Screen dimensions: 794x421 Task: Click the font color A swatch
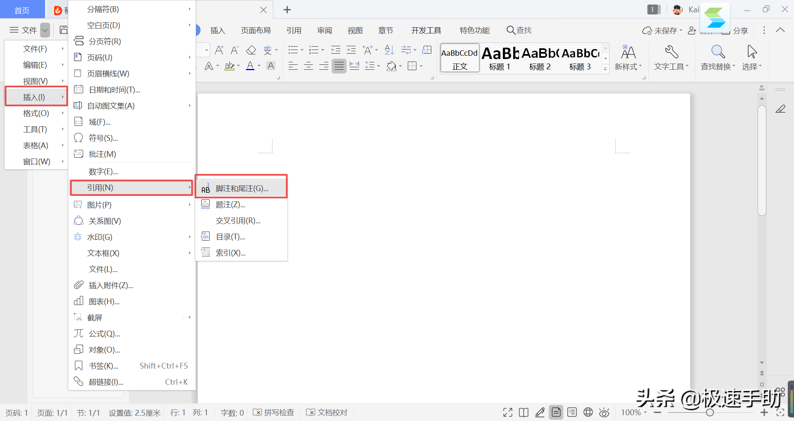[x=250, y=66]
